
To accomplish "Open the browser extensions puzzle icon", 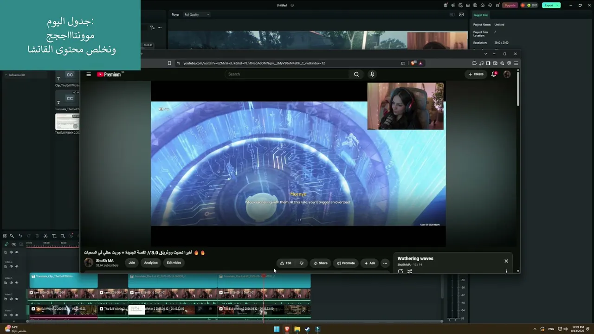I will 474,63.
